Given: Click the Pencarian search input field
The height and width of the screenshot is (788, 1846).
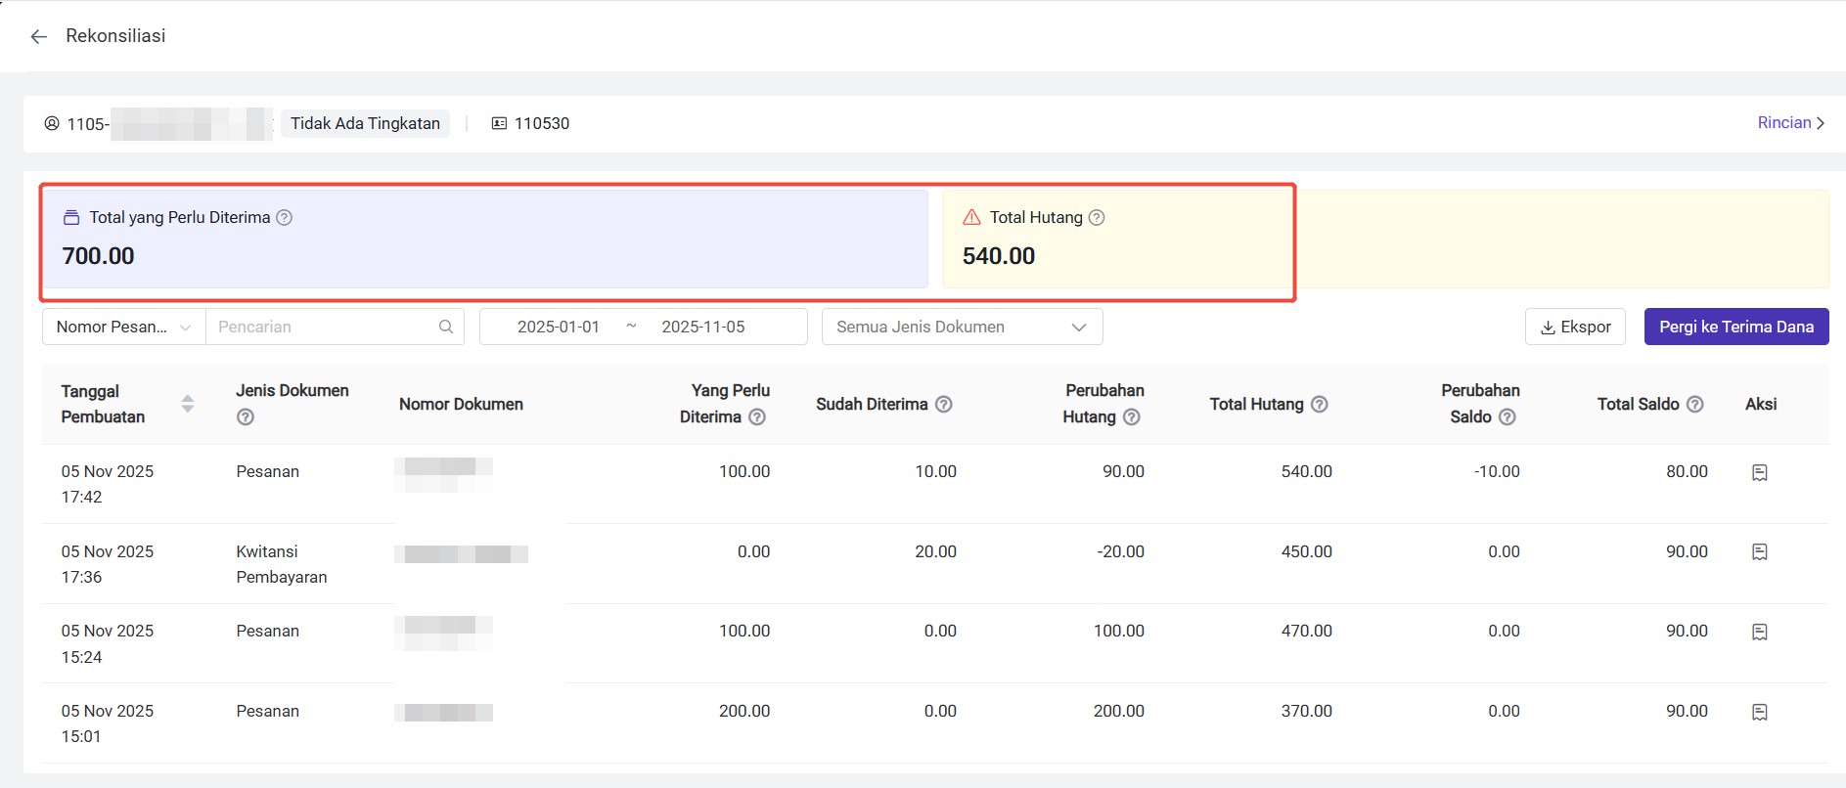Looking at the screenshot, I should tap(323, 328).
